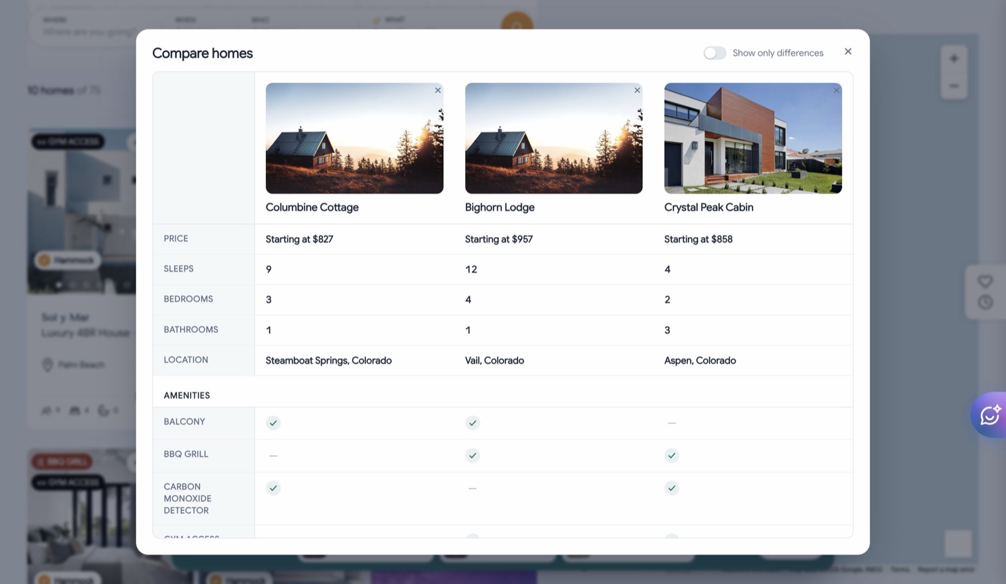Click the BALCONY row label
The image size is (1006, 584).
point(184,422)
